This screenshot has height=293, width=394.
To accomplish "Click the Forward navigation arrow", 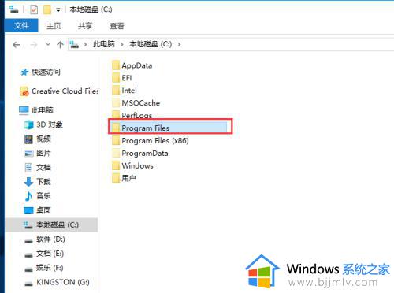I will (34, 45).
